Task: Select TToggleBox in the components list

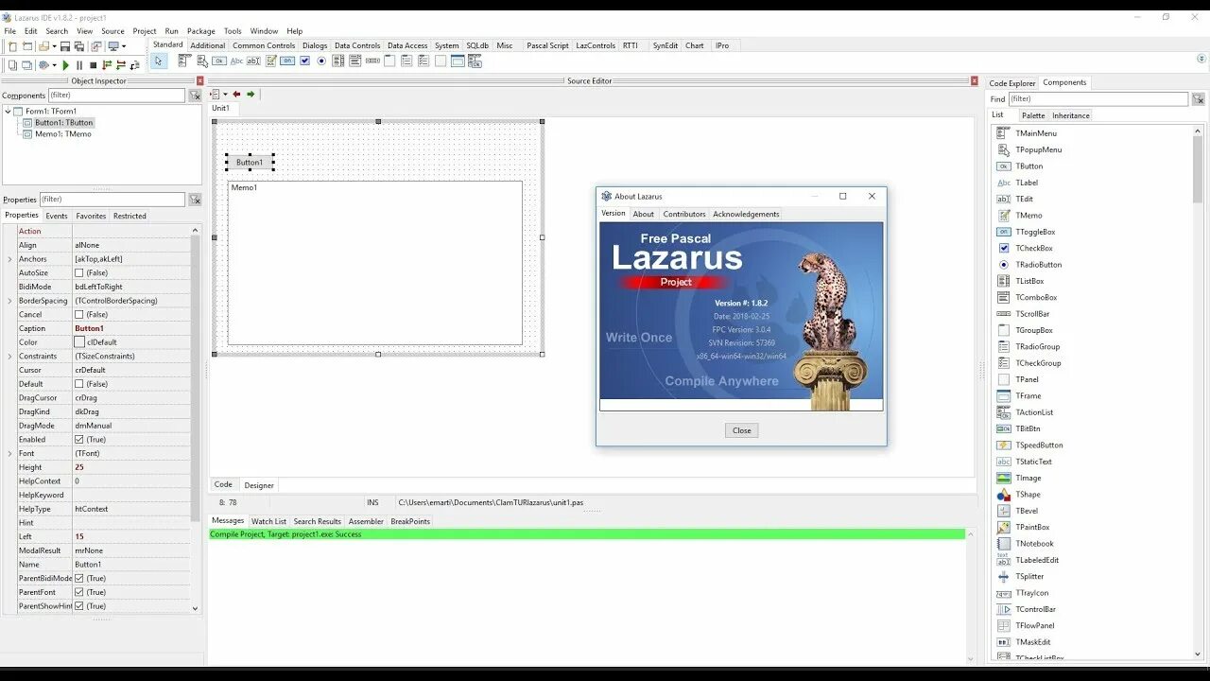Action: click(1035, 232)
